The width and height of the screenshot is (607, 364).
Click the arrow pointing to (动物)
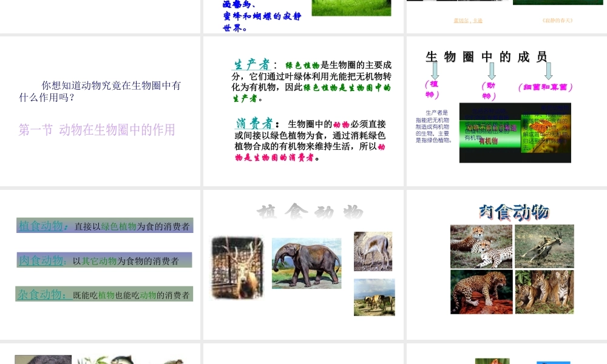492,71
